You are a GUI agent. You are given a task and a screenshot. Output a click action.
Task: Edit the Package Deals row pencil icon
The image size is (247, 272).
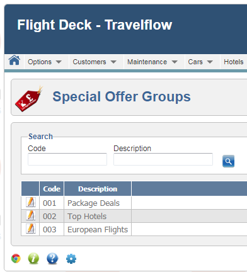click(30, 202)
